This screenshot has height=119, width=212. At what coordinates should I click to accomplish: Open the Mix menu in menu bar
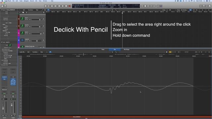tap(36, 1)
